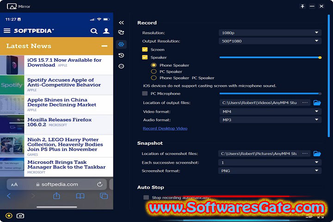This screenshot has width=333, height=222.
Task: Select the settings gear icon in sidebar
Action: (121, 44)
